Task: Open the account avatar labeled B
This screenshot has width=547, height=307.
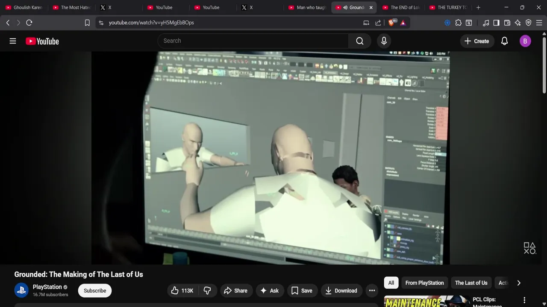Action: click(x=525, y=41)
